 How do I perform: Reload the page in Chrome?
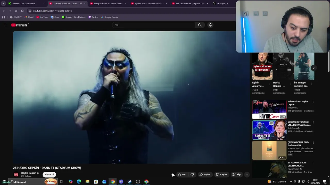16,11
